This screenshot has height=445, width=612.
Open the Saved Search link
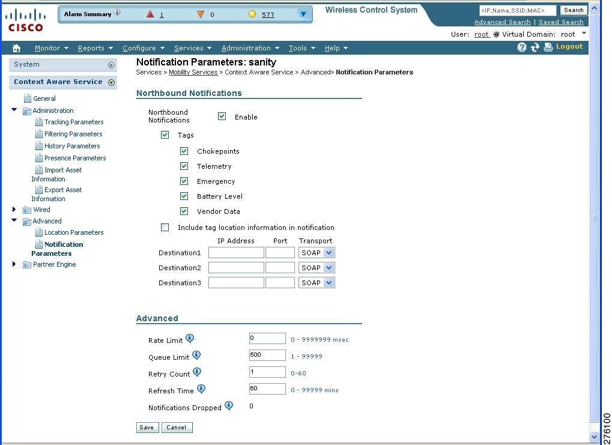click(561, 22)
